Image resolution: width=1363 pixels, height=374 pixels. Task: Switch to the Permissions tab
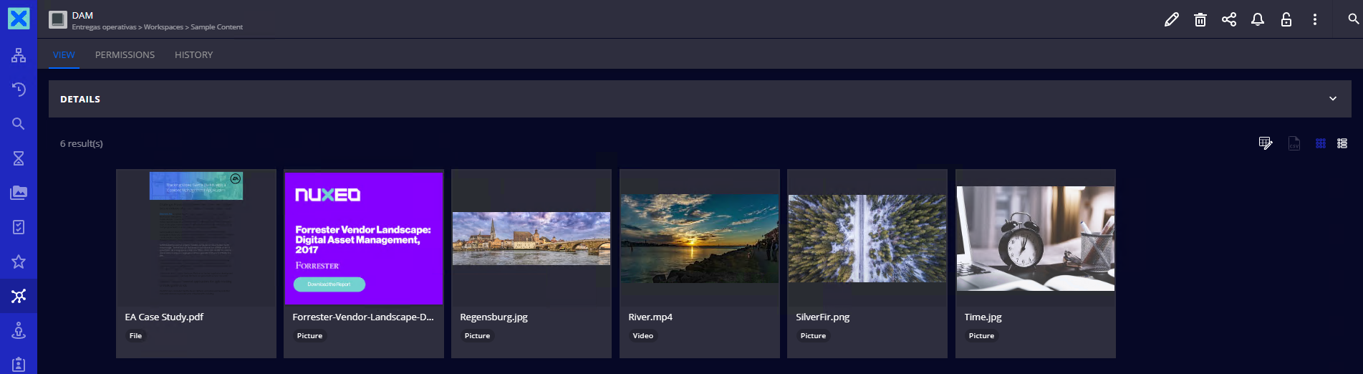[x=125, y=55]
